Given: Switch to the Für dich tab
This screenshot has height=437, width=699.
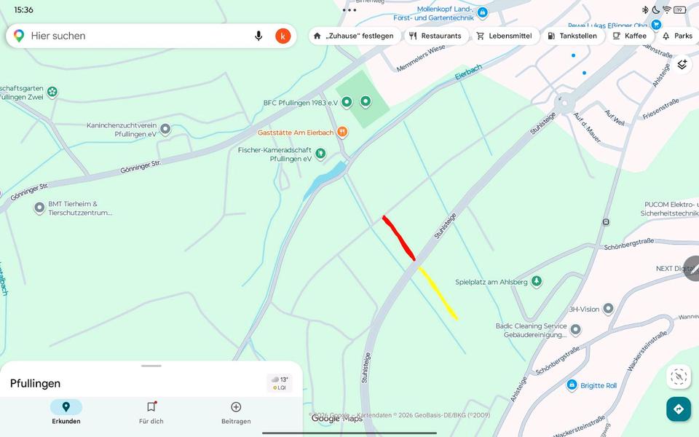Looking at the screenshot, I should (x=151, y=412).
